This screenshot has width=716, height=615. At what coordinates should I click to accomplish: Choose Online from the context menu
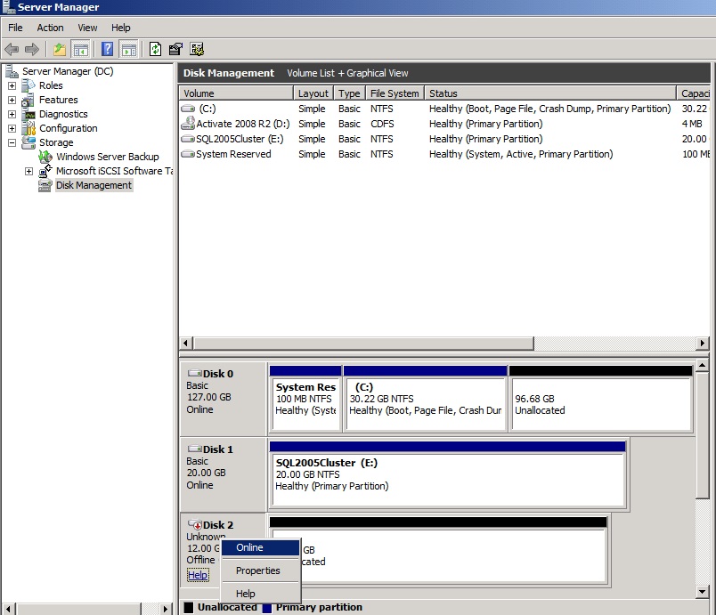(x=260, y=547)
